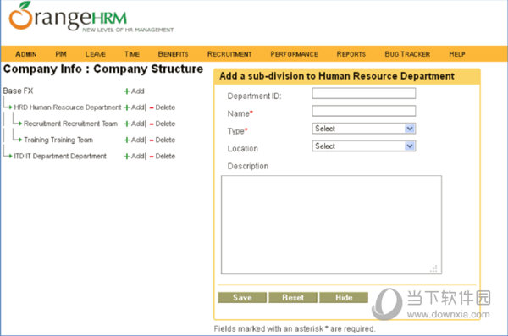The width and height of the screenshot is (508, 336).
Task: Open the Recruitment menu
Action: click(229, 54)
